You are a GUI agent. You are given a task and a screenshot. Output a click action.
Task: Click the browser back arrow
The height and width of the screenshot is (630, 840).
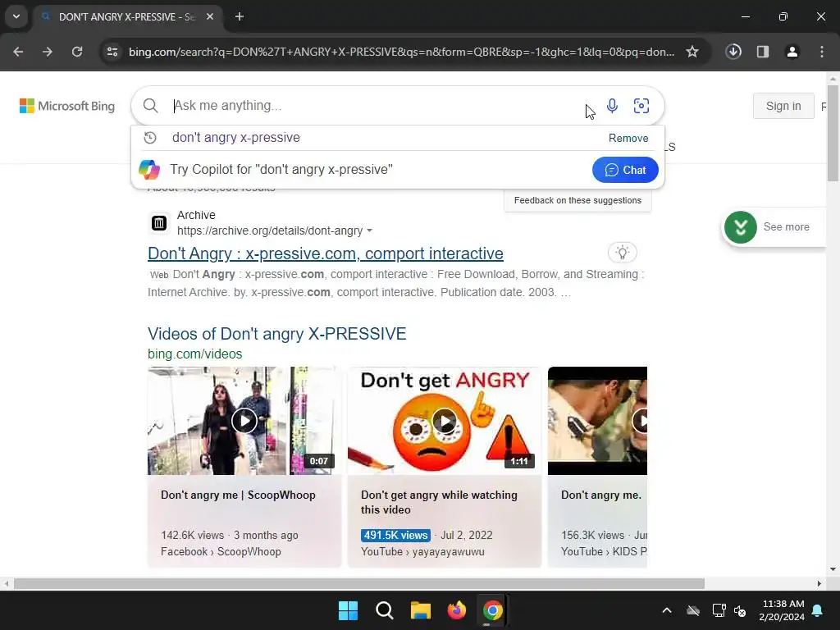tap(18, 52)
